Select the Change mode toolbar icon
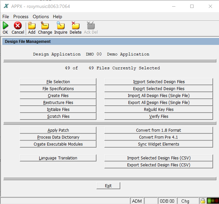The image size is (219, 204). point(45,25)
